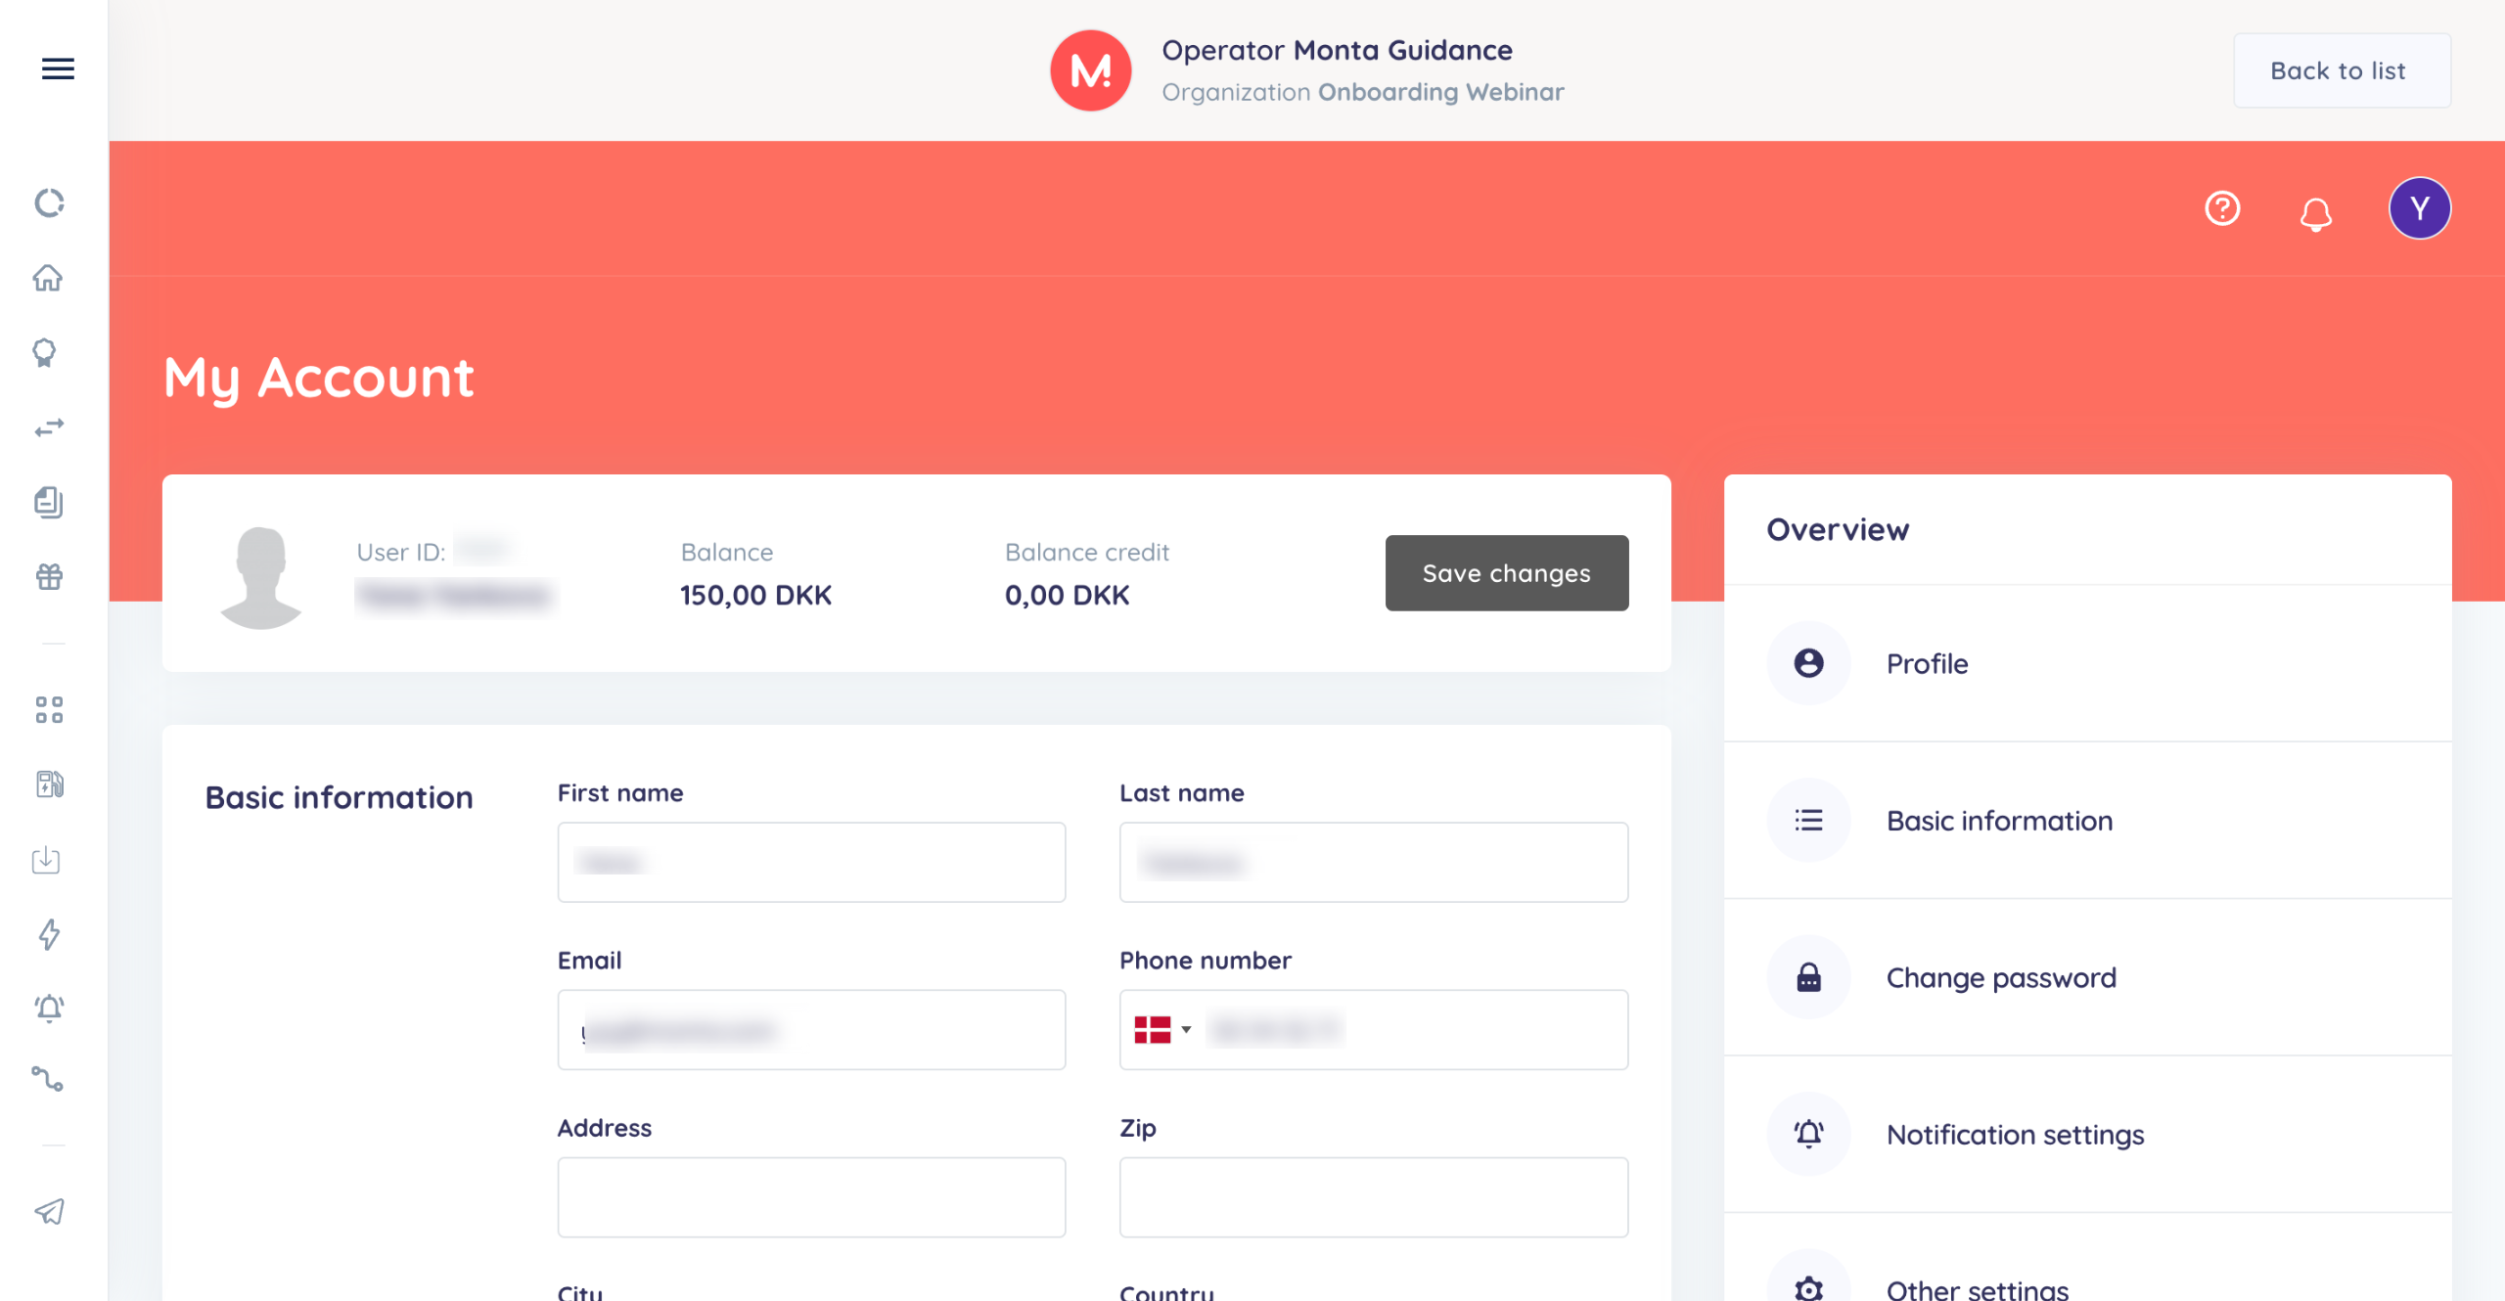Viewport: 2505px width, 1301px height.
Task: Expand the Danish flag country code dropdown
Action: point(1162,1029)
